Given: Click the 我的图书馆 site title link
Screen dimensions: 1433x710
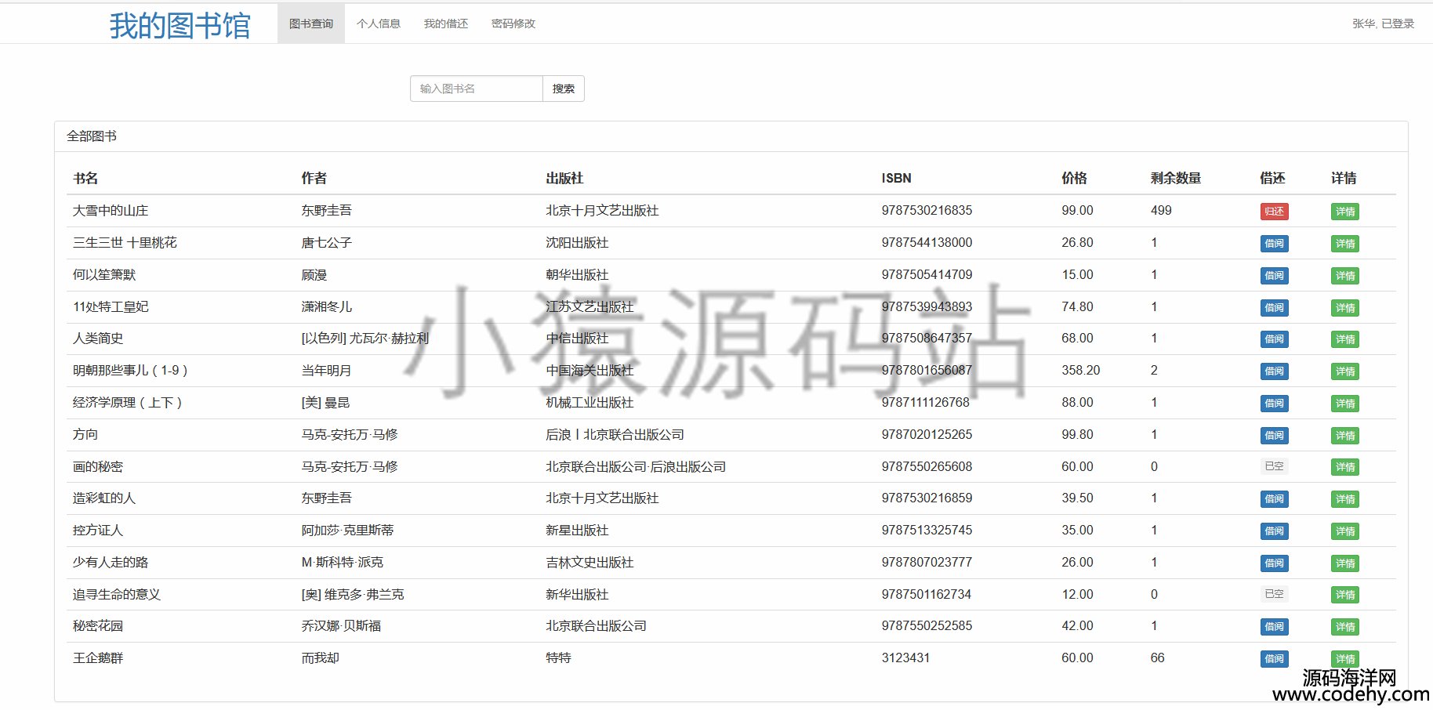Looking at the screenshot, I should click(x=180, y=25).
